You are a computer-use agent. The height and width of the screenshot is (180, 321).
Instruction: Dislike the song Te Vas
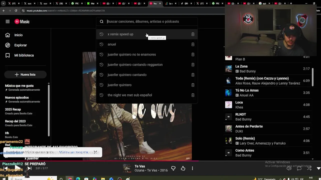pyautogui.click(x=173, y=168)
